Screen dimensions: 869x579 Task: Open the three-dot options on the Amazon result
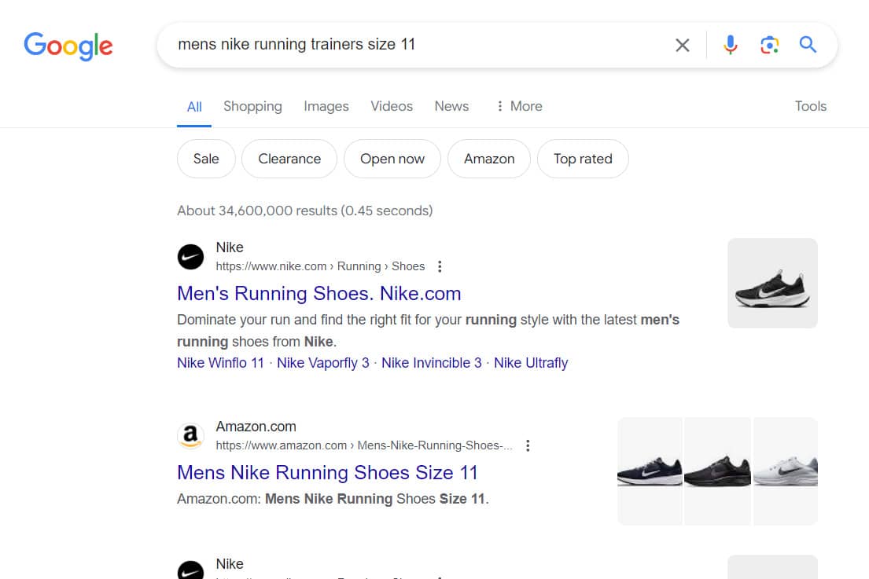pyautogui.click(x=528, y=445)
